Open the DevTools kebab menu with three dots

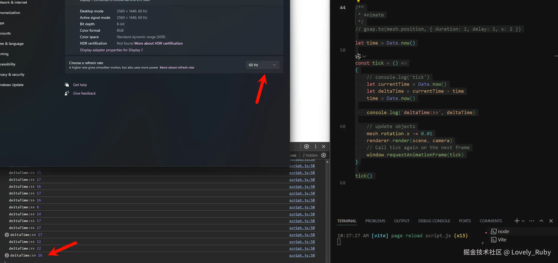pos(316,146)
